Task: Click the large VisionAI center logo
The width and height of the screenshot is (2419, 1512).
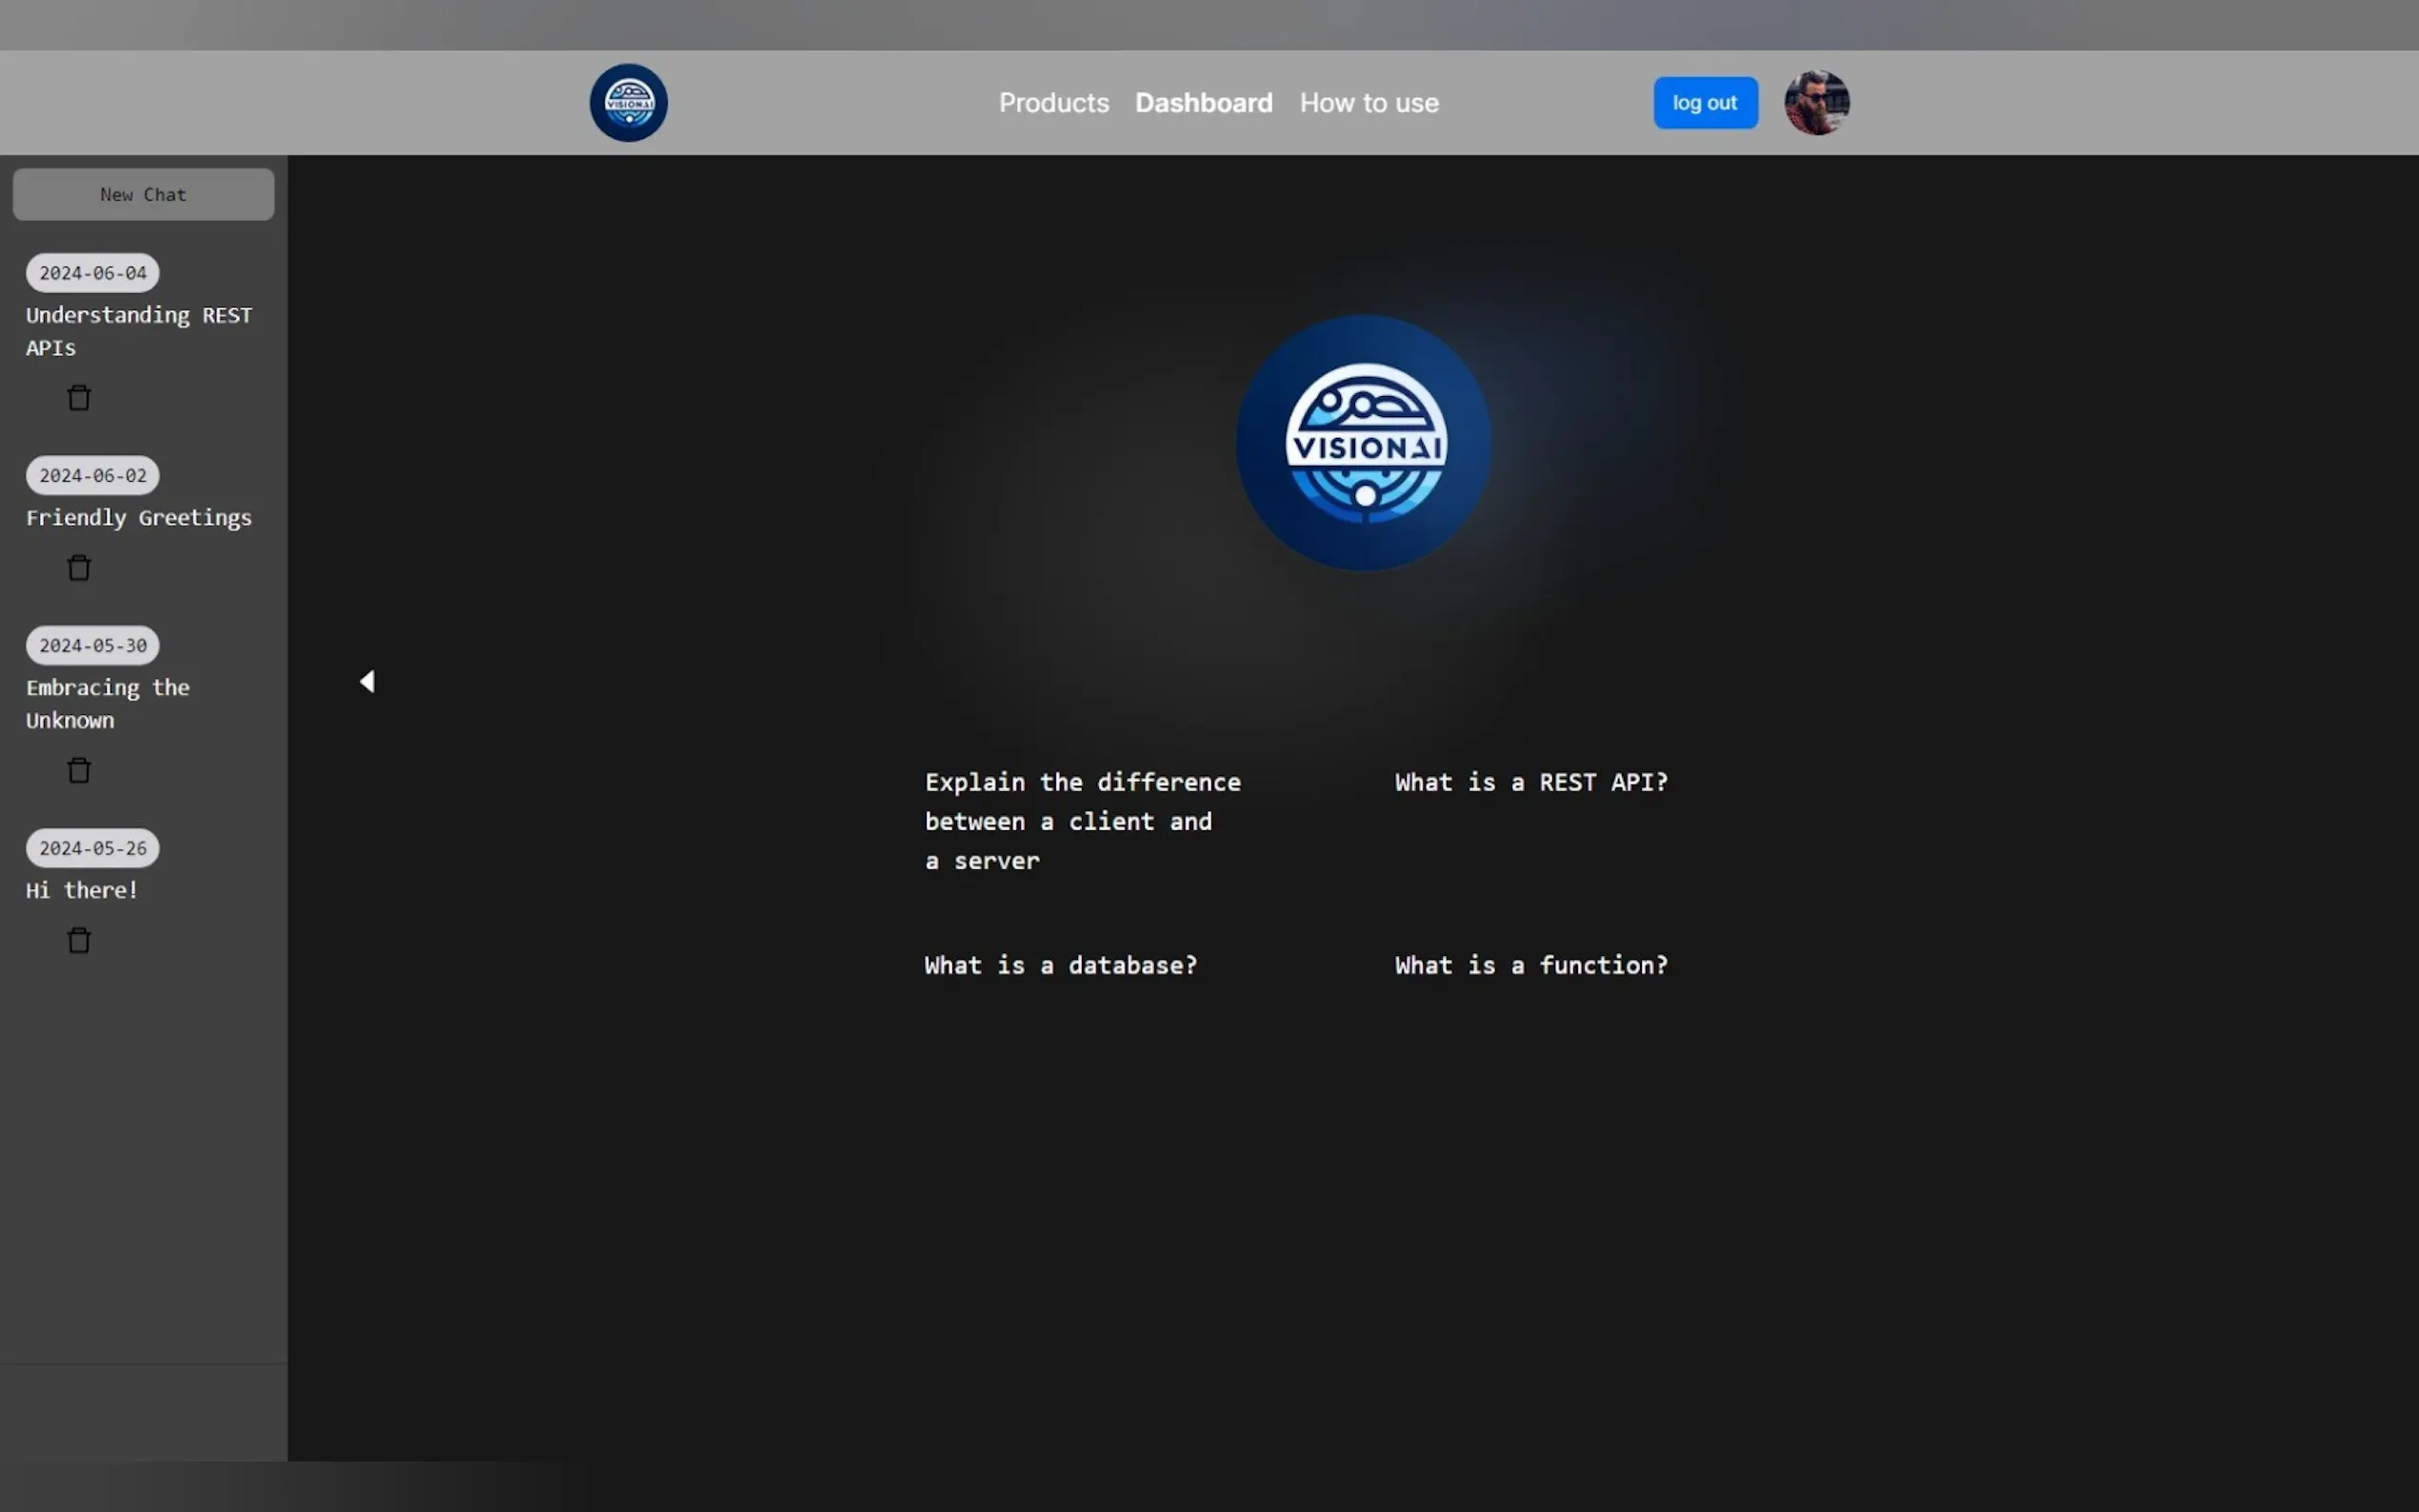Action: pyautogui.click(x=1364, y=443)
